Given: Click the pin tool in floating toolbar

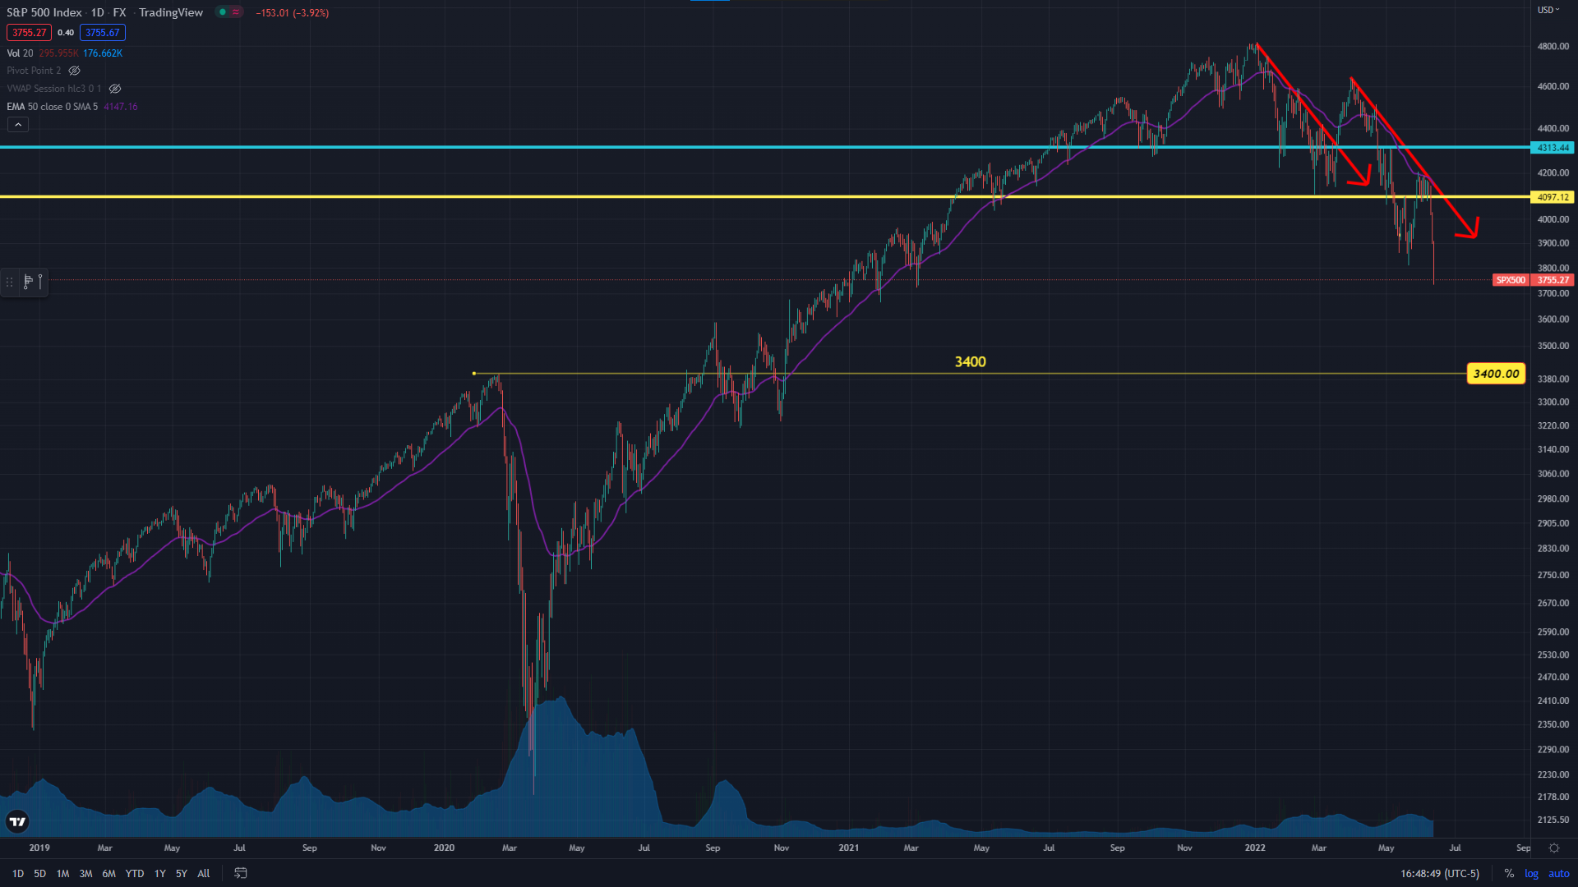Looking at the screenshot, I should [x=40, y=282].
